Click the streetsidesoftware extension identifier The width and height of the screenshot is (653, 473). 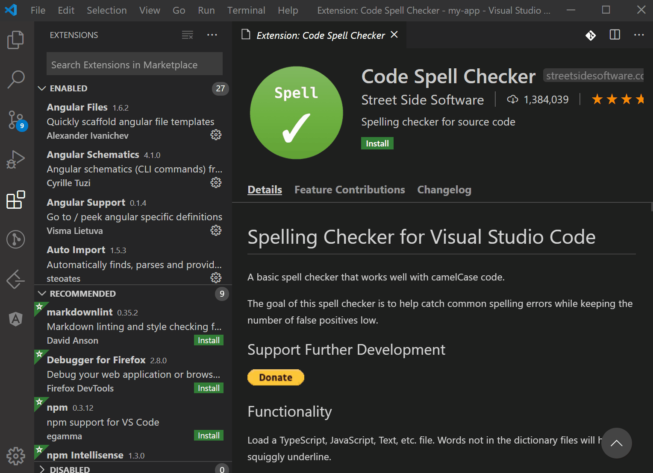pyautogui.click(x=594, y=76)
